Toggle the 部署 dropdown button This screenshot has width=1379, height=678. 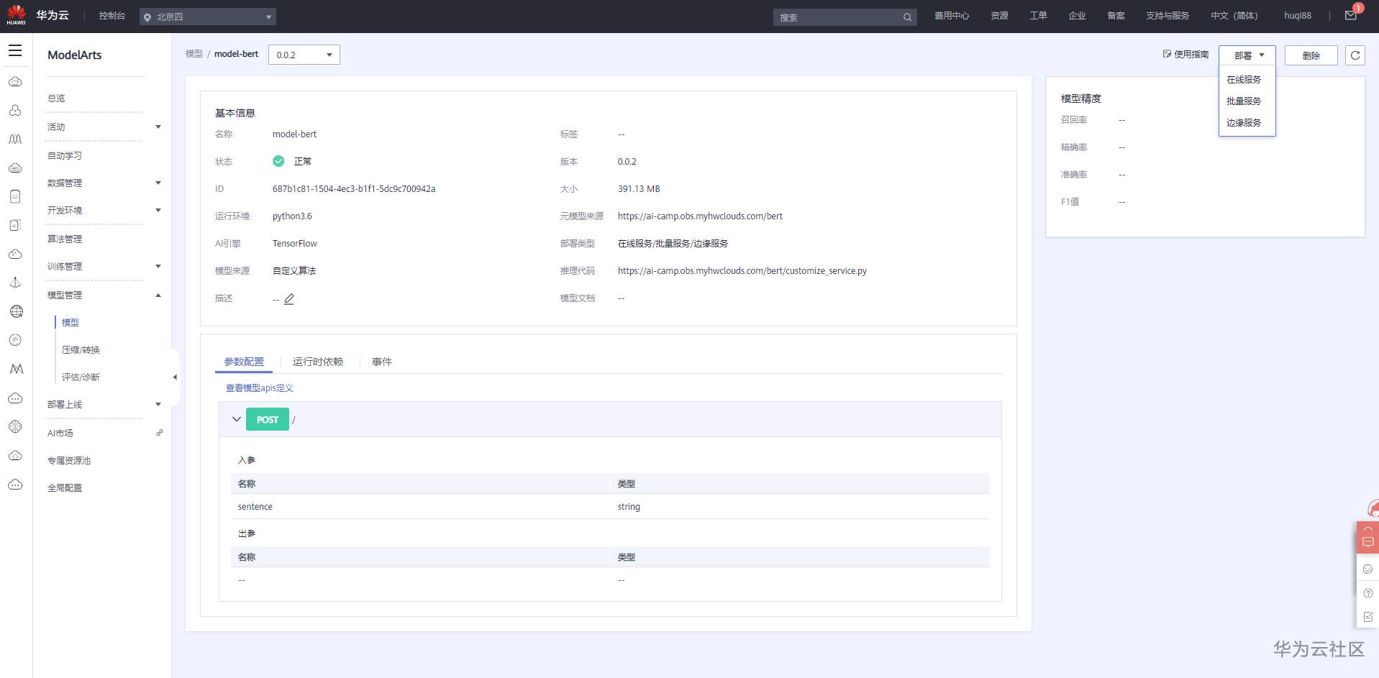tap(1247, 55)
